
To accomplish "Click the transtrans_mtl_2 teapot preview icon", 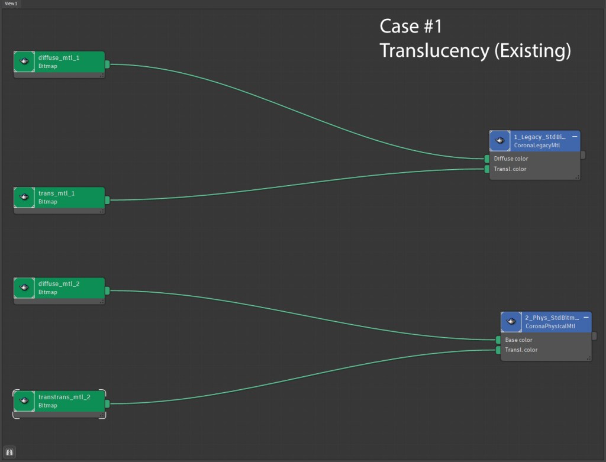I will [24, 401].
